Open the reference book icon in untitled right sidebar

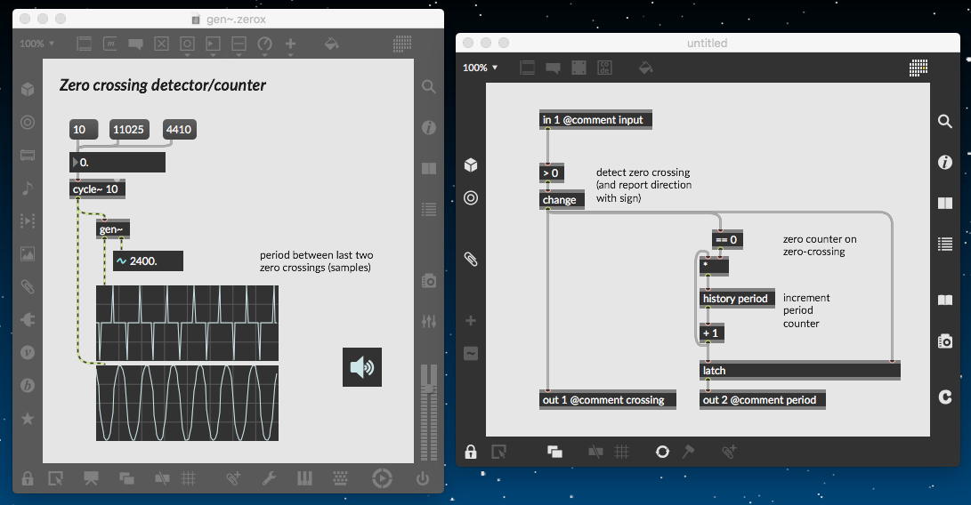(945, 301)
